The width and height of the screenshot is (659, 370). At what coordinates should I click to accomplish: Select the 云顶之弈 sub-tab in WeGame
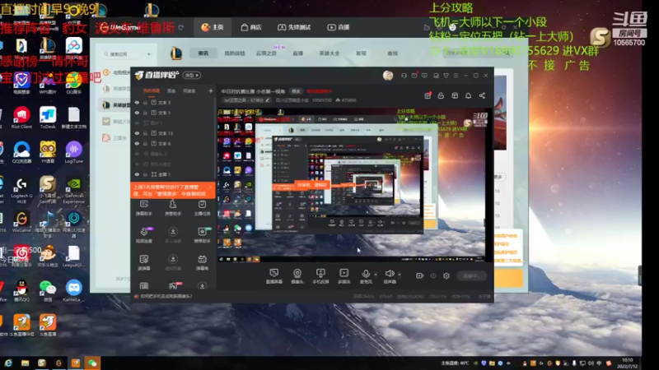point(266,53)
